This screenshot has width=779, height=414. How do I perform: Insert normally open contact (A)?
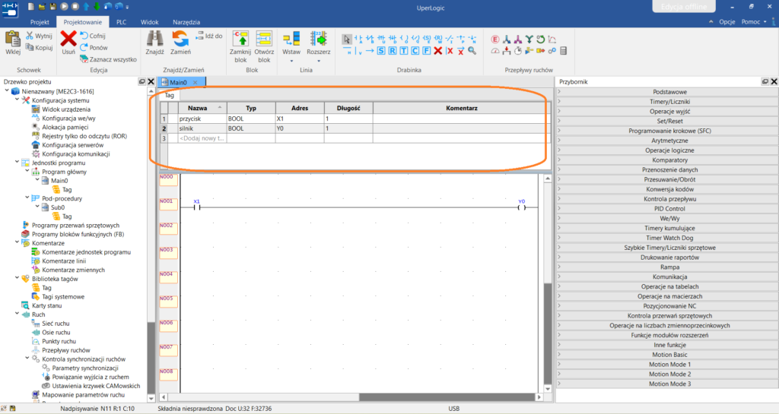tap(358, 39)
